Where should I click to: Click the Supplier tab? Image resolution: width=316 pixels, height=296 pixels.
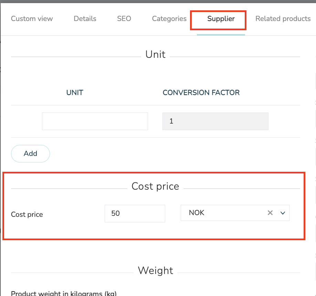(221, 19)
